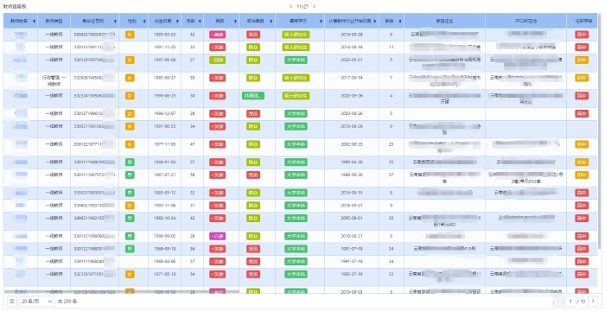This screenshot has height=312, width=605.
Task: Click the 家庭住址 column header
Action: click(x=445, y=21)
